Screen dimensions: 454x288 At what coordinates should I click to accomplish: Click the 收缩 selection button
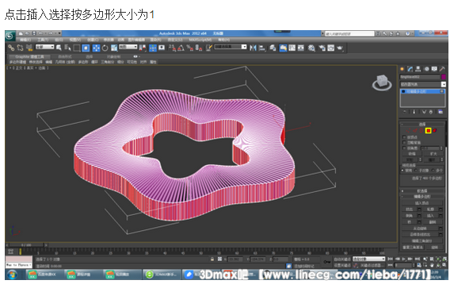point(412,154)
